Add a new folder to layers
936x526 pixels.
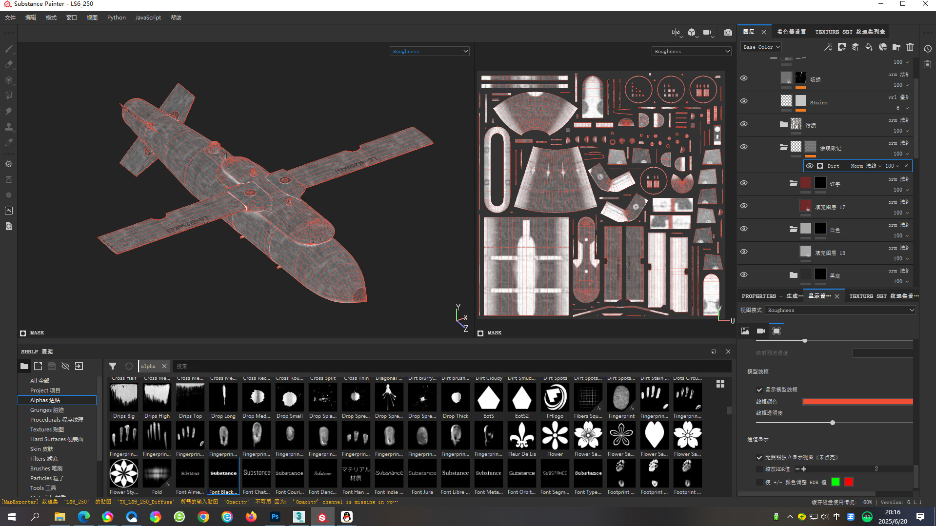(896, 47)
